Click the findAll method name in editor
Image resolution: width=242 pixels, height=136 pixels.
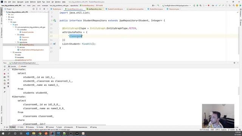coord(87,44)
